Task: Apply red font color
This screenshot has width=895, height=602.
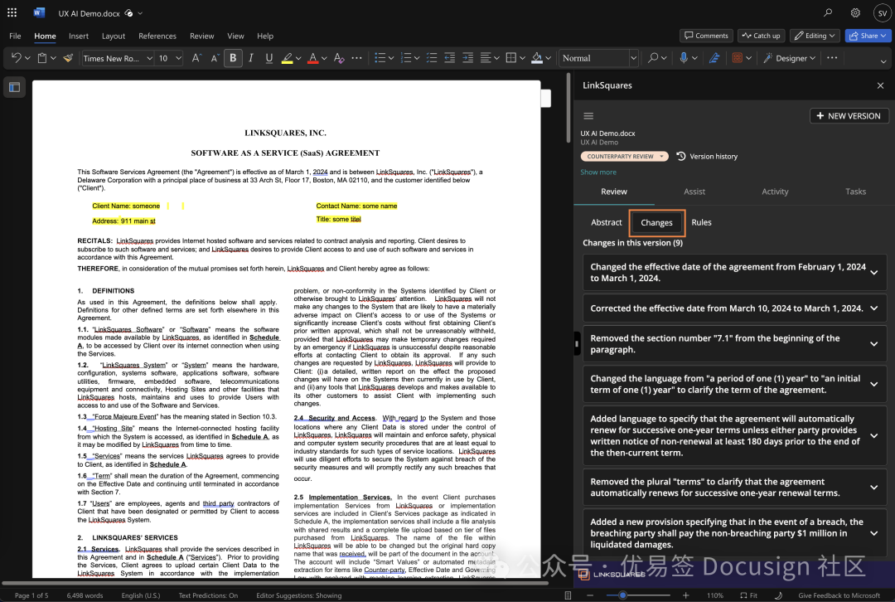Action: pyautogui.click(x=312, y=58)
